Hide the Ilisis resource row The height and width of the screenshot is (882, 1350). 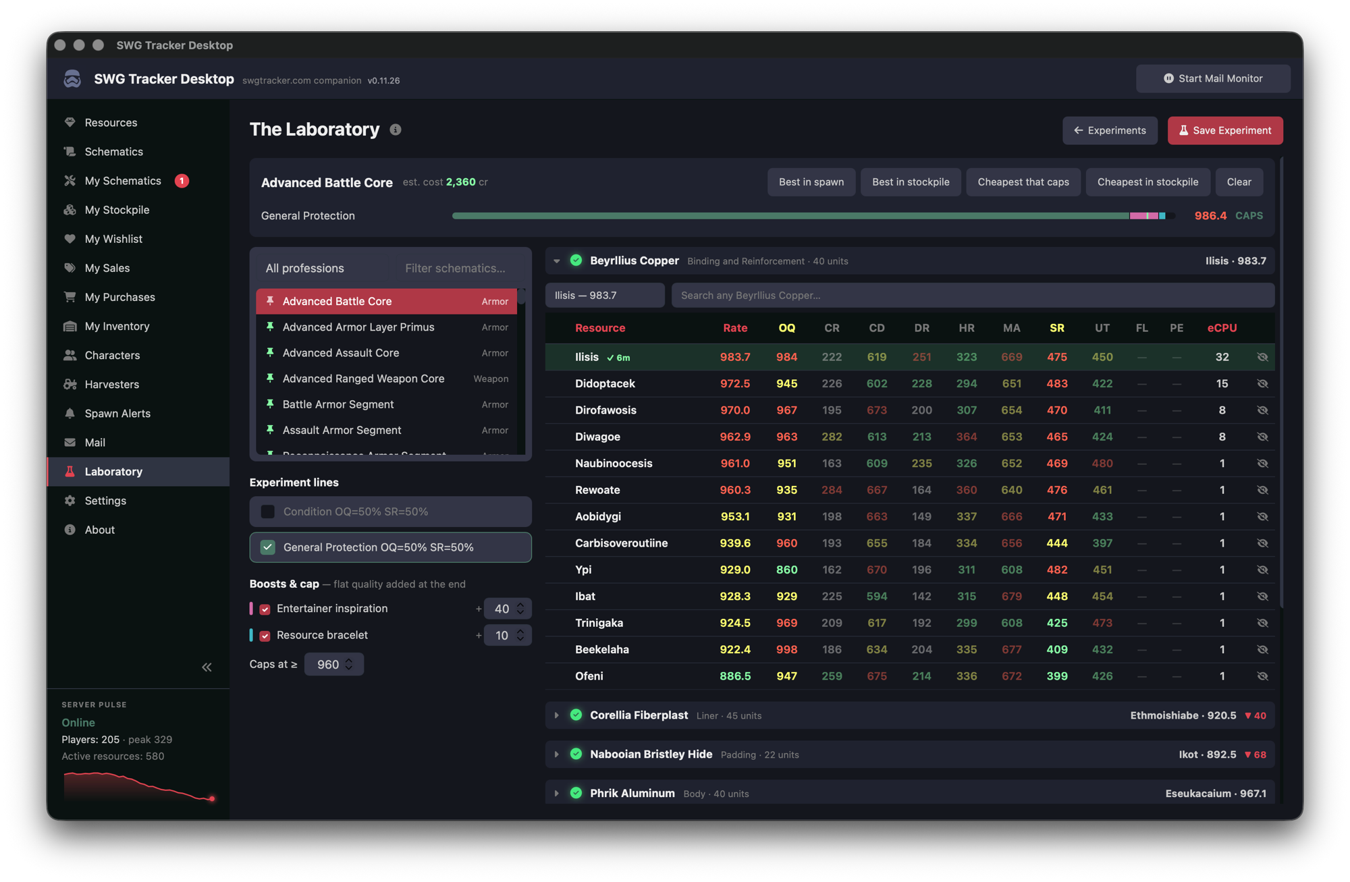(x=1262, y=357)
